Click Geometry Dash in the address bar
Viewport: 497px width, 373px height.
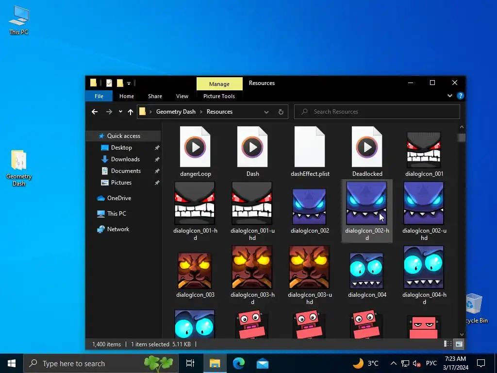coord(176,112)
